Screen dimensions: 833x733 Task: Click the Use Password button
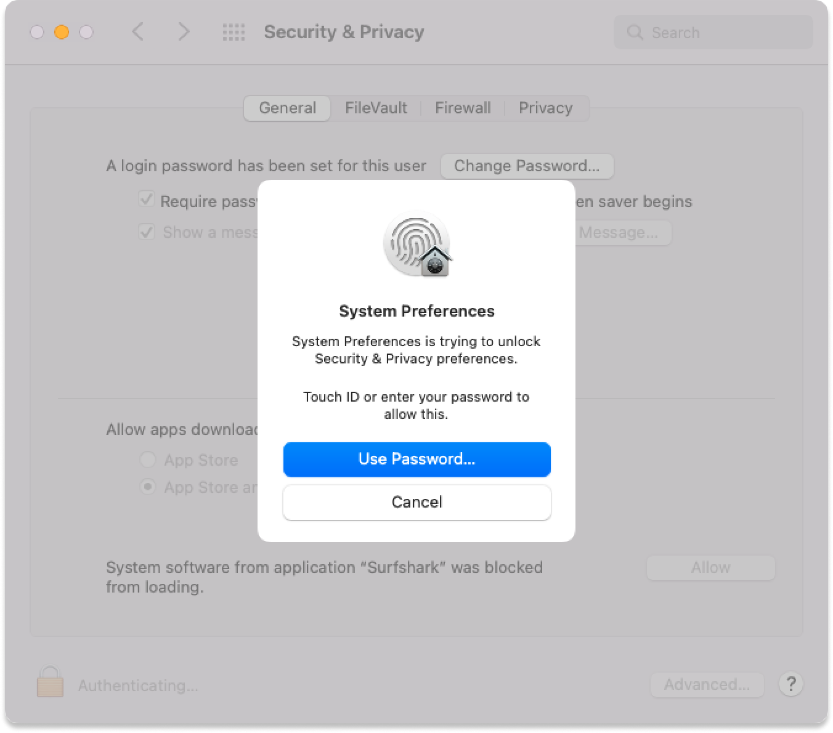(416, 459)
